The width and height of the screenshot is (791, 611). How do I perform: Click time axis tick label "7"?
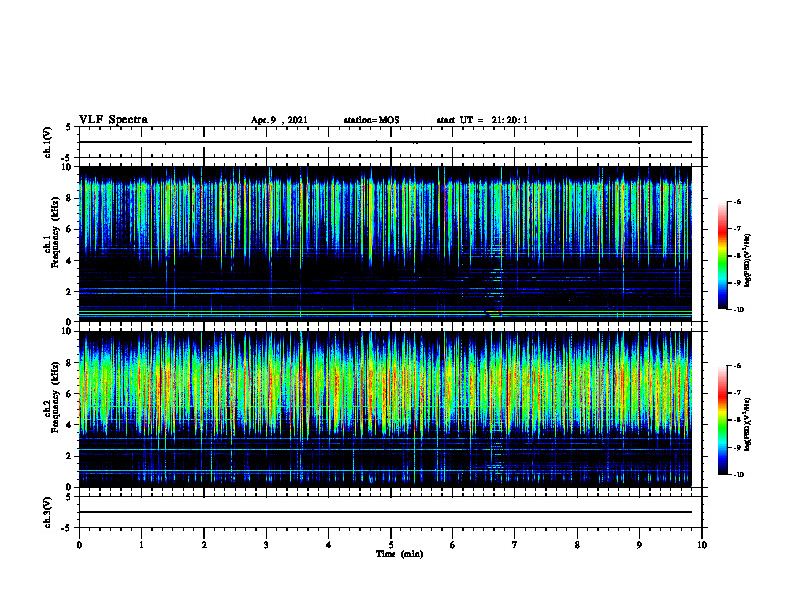click(x=515, y=545)
